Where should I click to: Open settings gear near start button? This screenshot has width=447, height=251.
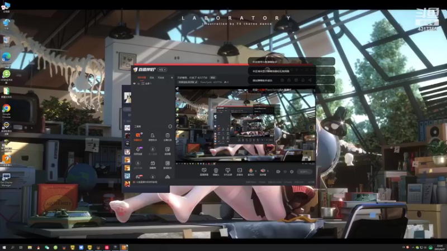[292, 172]
